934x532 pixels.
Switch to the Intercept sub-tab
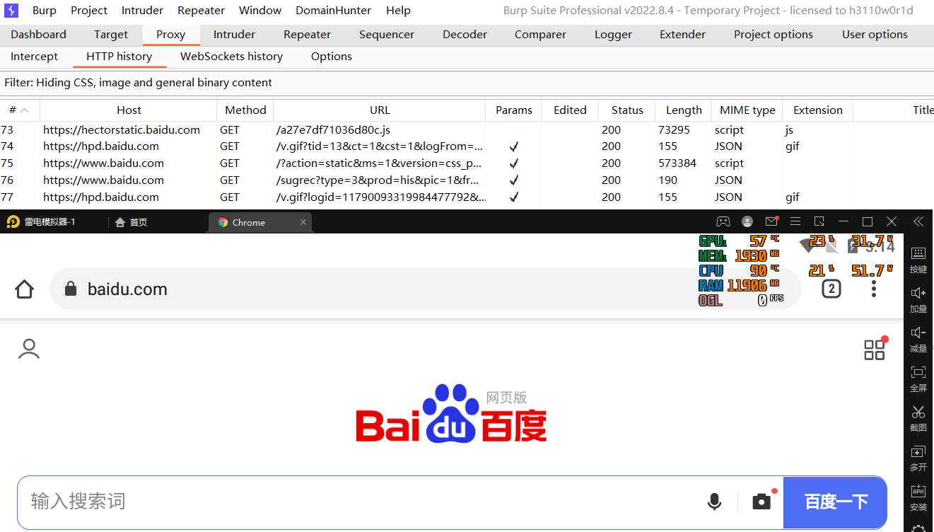[35, 57]
